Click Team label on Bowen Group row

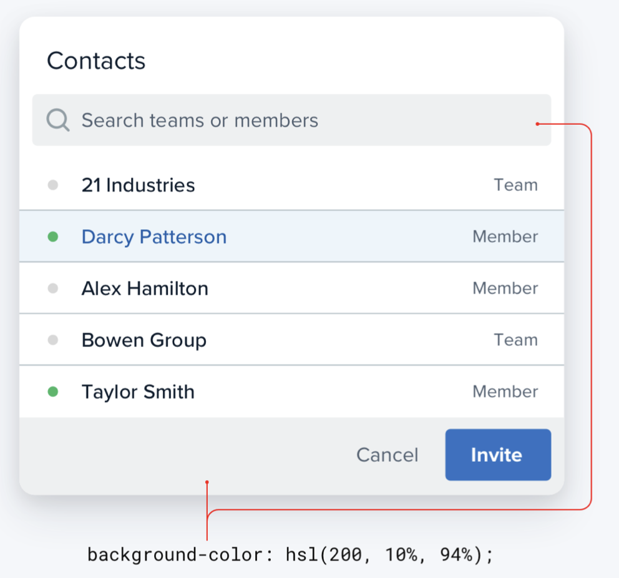tap(516, 340)
